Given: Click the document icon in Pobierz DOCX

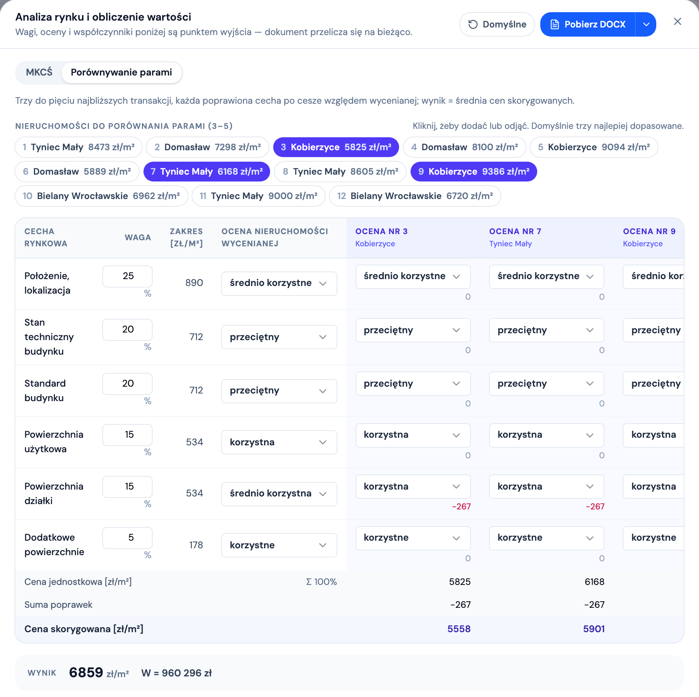Looking at the screenshot, I should click(x=555, y=24).
